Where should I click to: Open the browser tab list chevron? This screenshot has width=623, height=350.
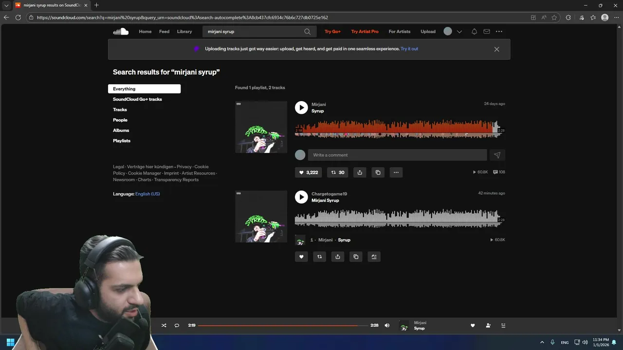6,5
